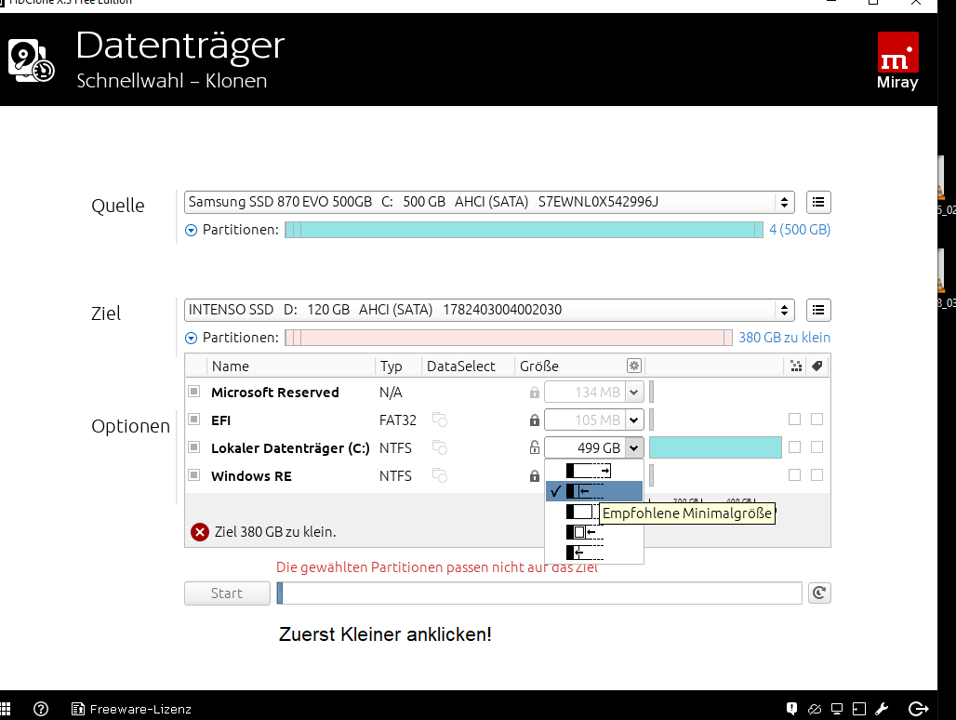
Task: Open the help question mark icon
Action: tap(41, 709)
